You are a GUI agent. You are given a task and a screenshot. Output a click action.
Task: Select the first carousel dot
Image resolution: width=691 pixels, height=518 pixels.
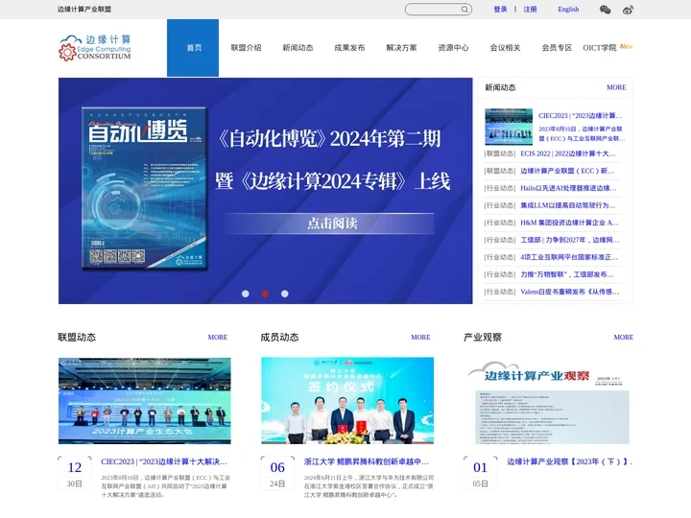[x=246, y=294]
